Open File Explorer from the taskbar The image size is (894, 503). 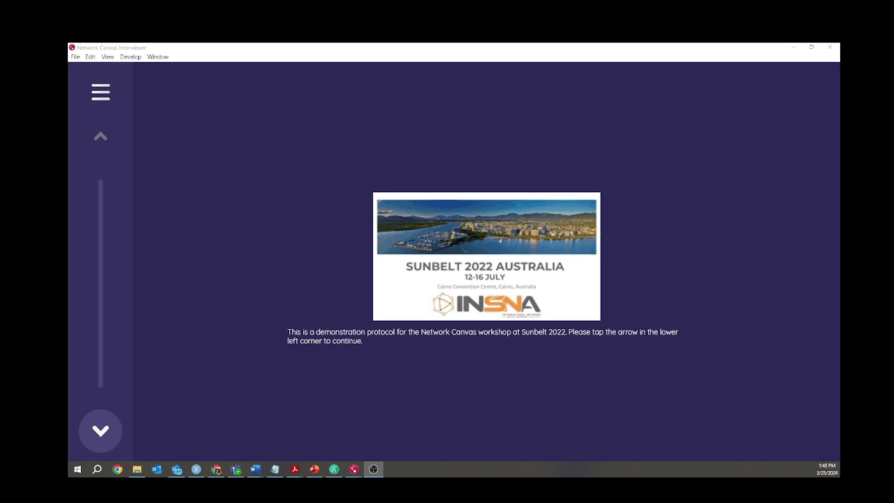click(x=137, y=469)
